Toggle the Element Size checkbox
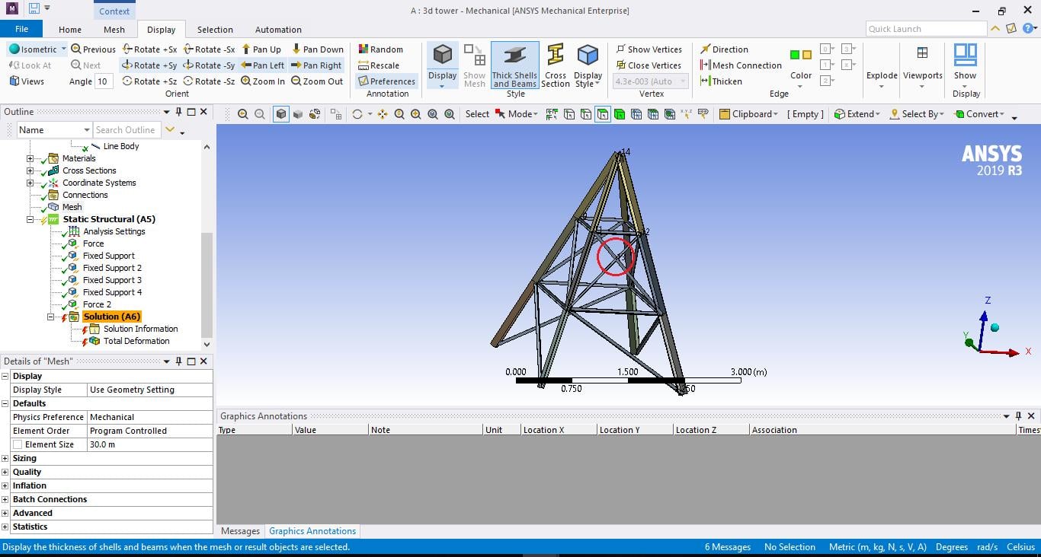1041x557 pixels. [18, 444]
